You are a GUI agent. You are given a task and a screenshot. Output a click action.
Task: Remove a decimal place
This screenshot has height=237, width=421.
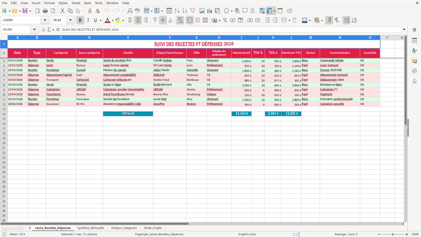pos(258,20)
